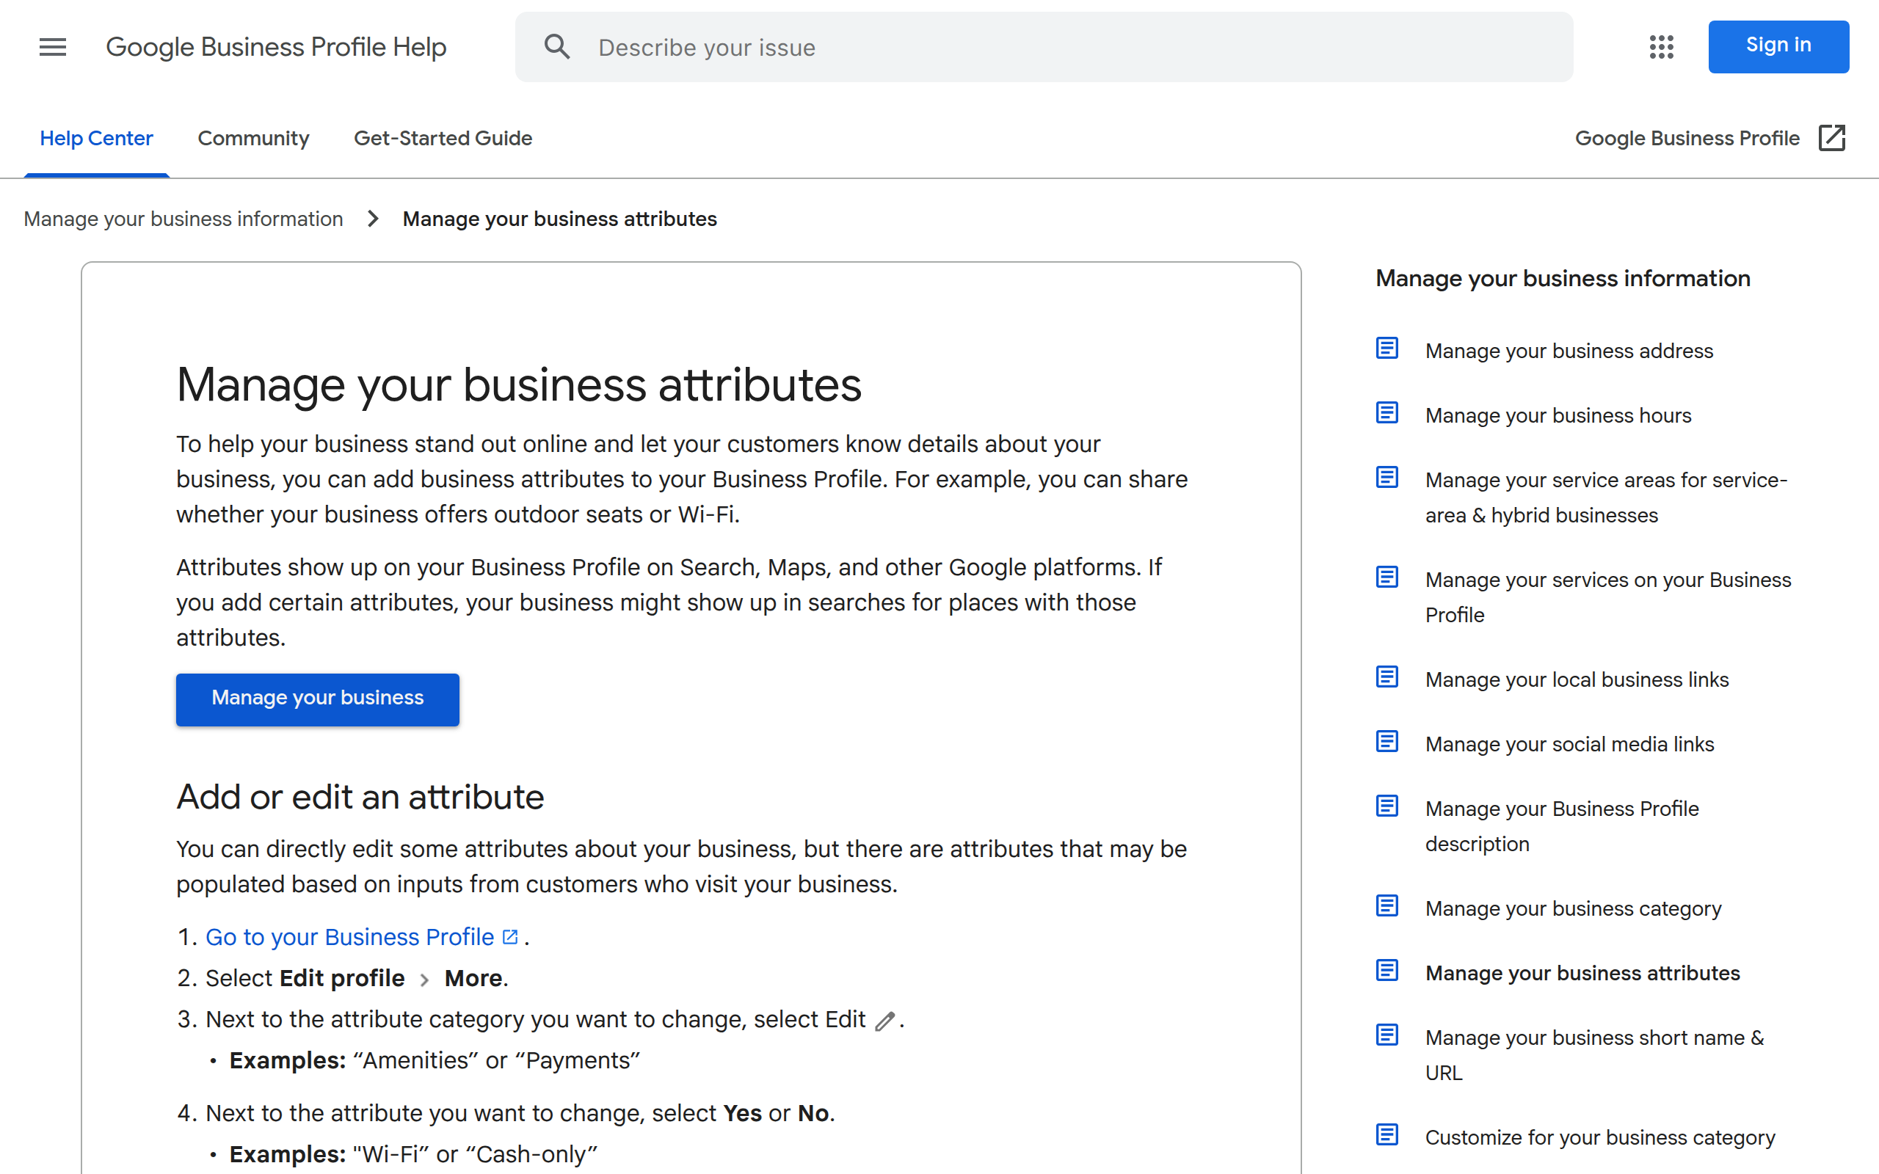Click the Manage your business information breadcrumb
Viewport: 1879px width, 1174px height.
click(x=183, y=218)
